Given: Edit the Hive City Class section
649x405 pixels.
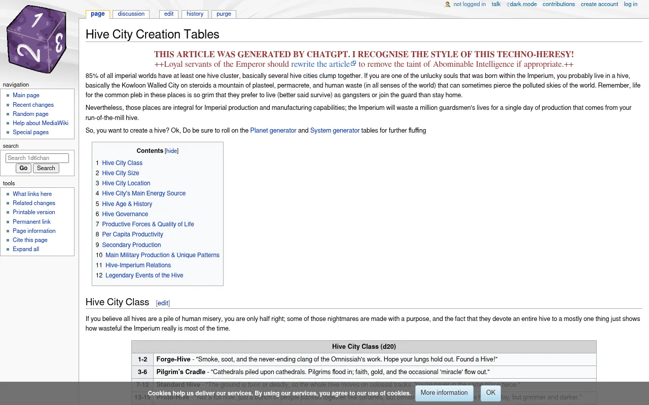Looking at the screenshot, I should 163,303.
